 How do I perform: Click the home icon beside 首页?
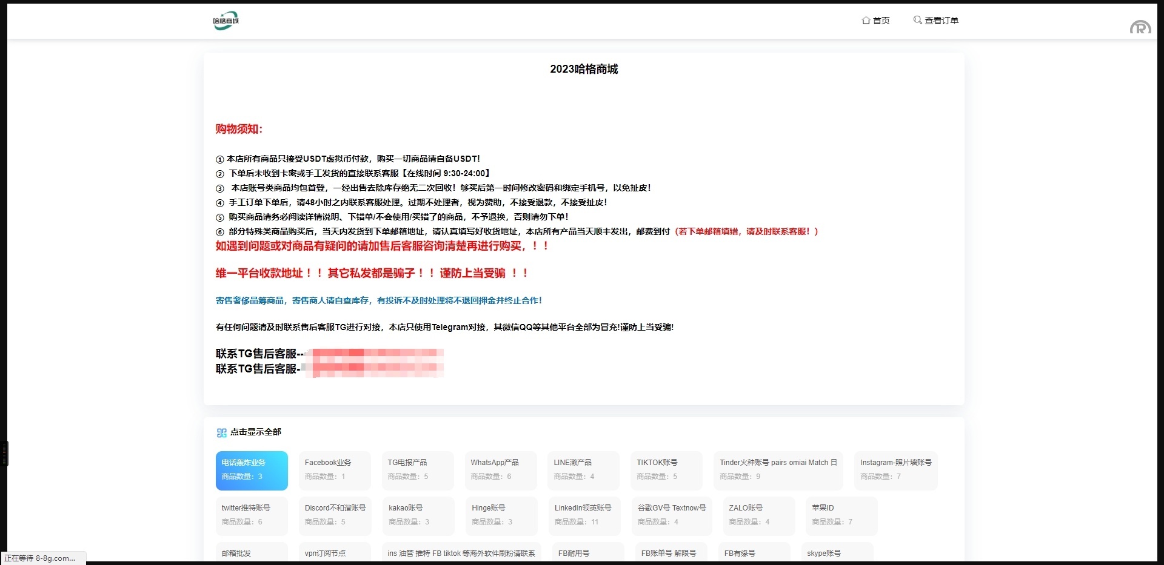[x=866, y=21]
